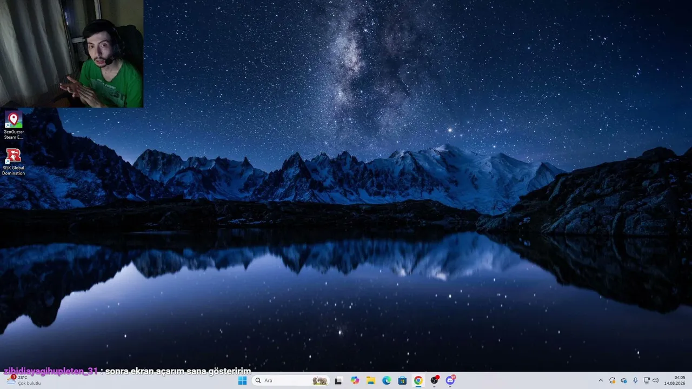
Task: Open the weather widget showing 23°C
Action: point(23,380)
